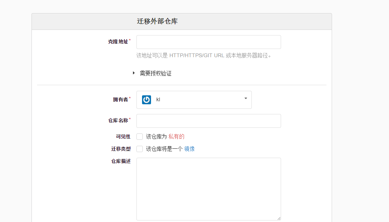The height and width of the screenshot is (222, 389).
Task: Click the 仓库描述 field label
Action: [x=121, y=161]
